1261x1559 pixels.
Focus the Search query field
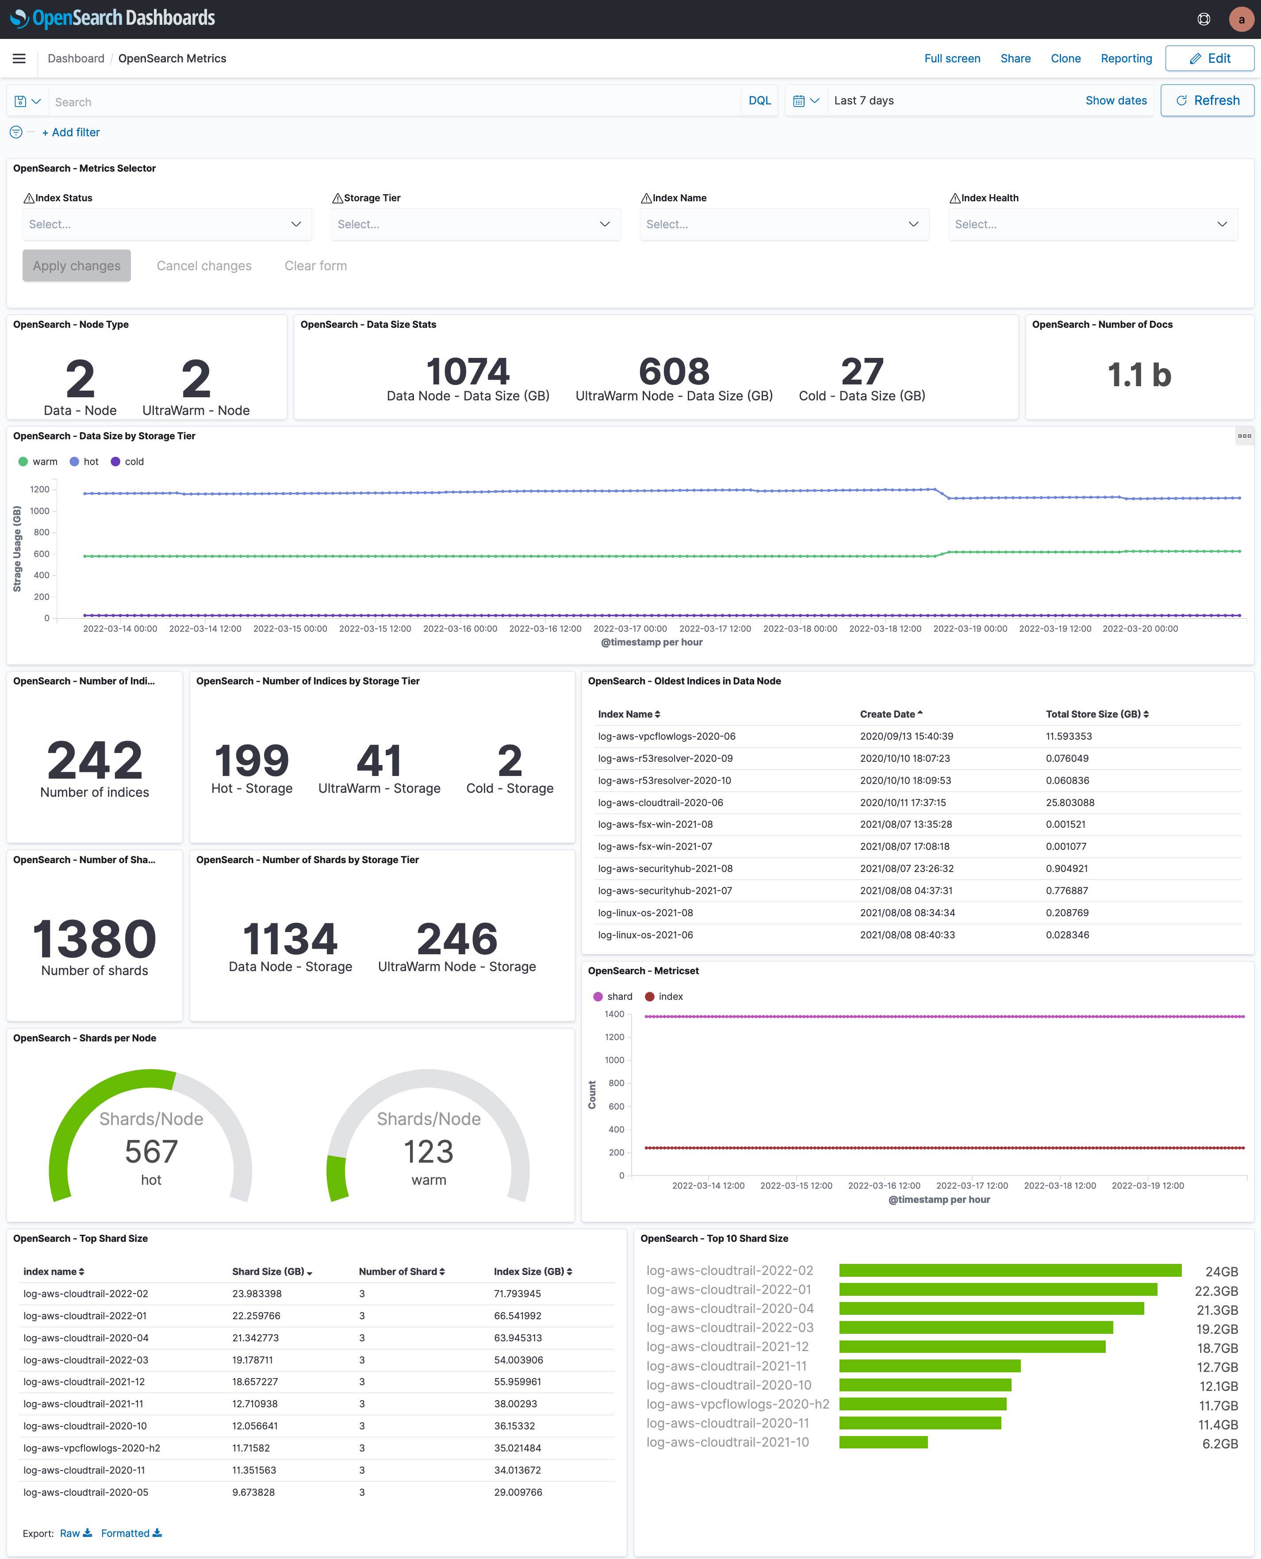(395, 102)
